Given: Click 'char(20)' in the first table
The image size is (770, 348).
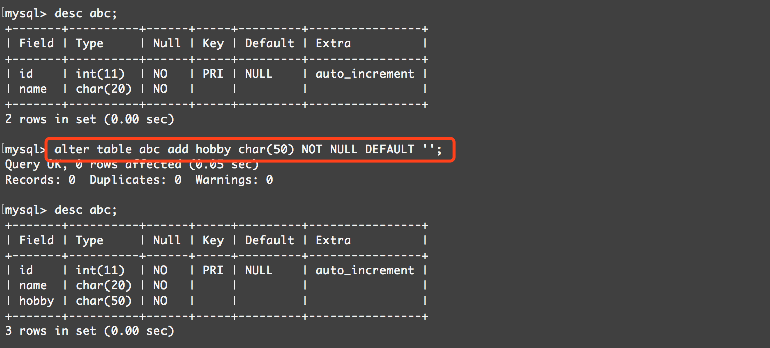Looking at the screenshot, I should (x=103, y=89).
